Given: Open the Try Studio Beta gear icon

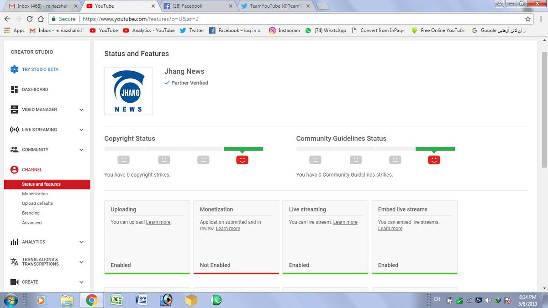Looking at the screenshot, I should (14, 69).
